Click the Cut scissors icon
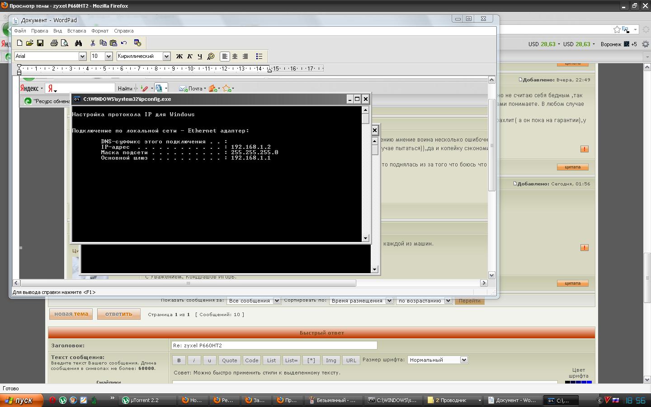 pos(93,43)
